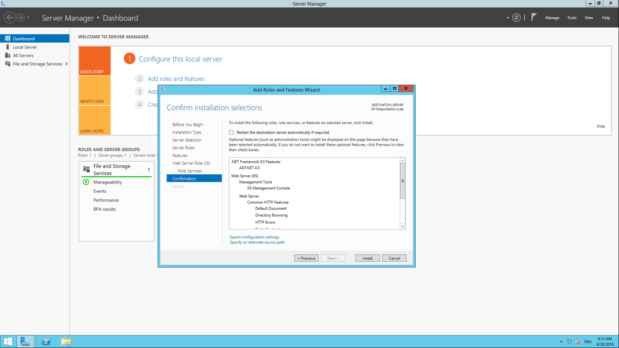The height and width of the screenshot is (348, 619).
Task: Go to Features wizard step
Action: point(180,156)
